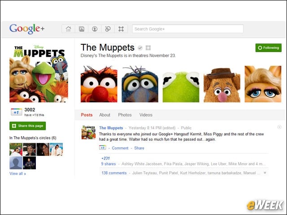287x215 pixels.
Task: Click the In The Muppets's circles (6) heading
Action: pyautogui.click(x=33, y=138)
